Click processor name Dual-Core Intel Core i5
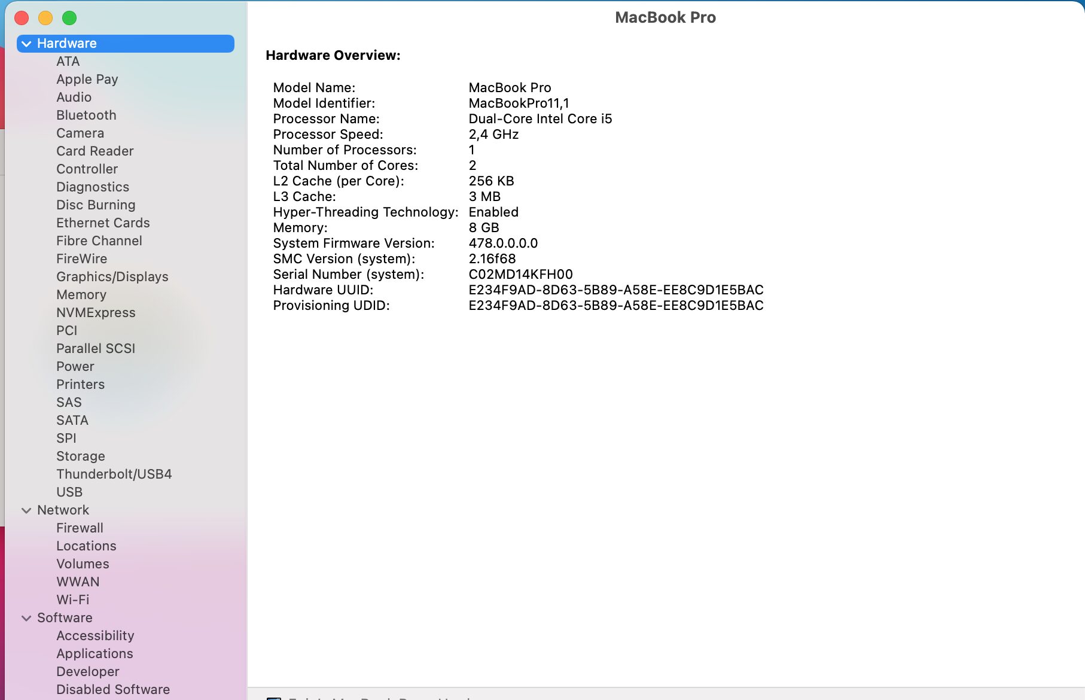This screenshot has height=700, width=1085. 540,119
